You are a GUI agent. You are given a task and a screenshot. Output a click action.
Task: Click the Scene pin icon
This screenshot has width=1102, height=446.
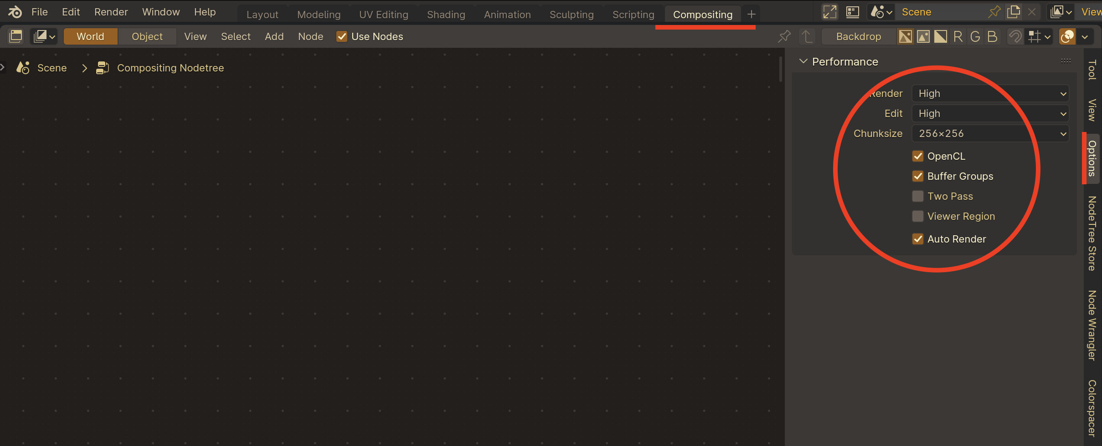[x=994, y=12]
